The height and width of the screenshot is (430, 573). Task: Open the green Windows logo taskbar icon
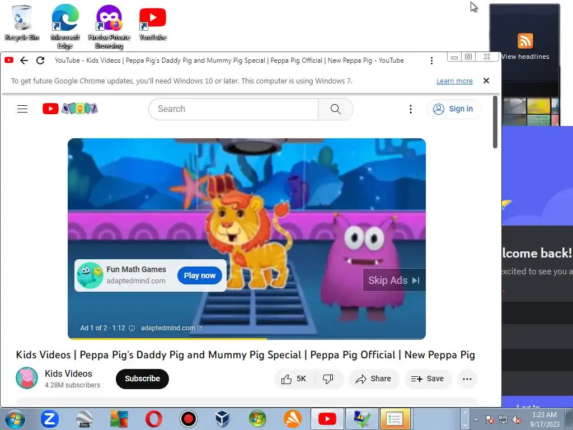point(257,419)
